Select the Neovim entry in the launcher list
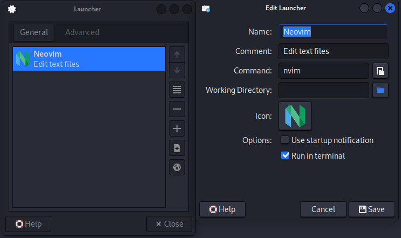This screenshot has width=401, height=238. pos(89,59)
